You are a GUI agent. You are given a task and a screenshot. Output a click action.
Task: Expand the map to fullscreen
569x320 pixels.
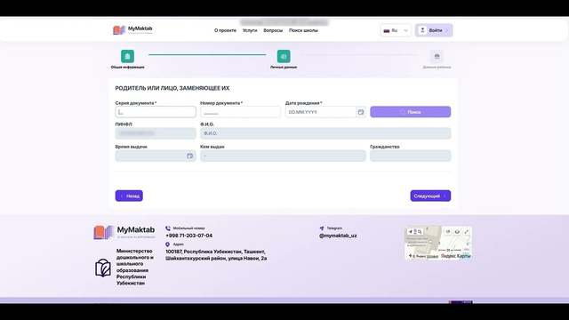pyautogui.click(x=466, y=231)
